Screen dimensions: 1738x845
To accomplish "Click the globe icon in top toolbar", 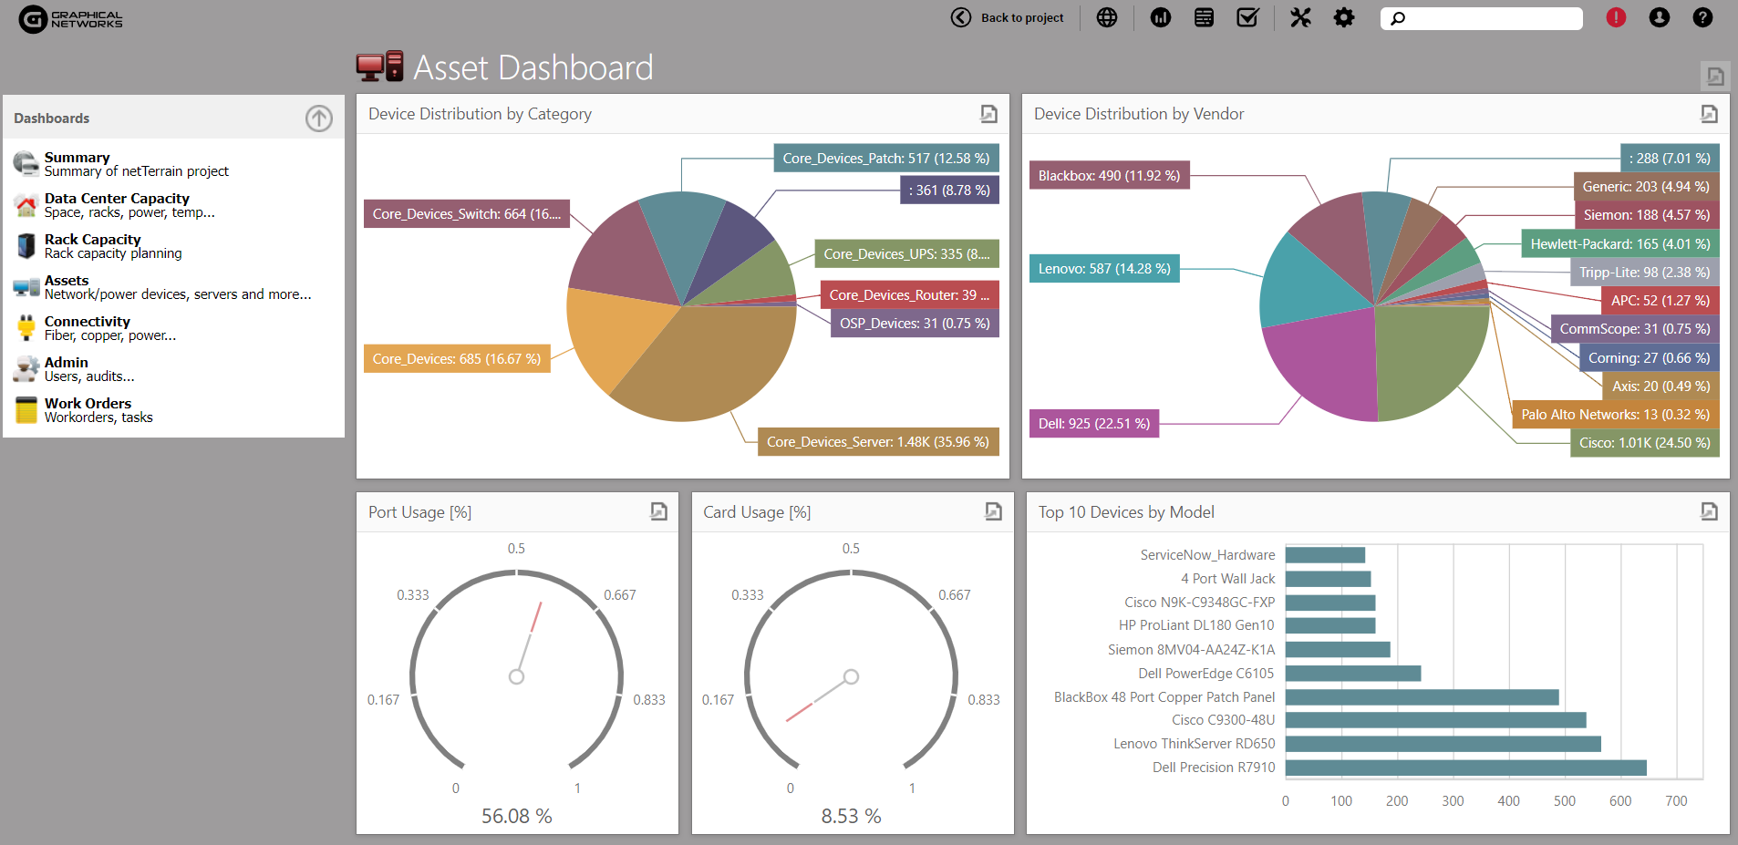I will tap(1106, 17).
